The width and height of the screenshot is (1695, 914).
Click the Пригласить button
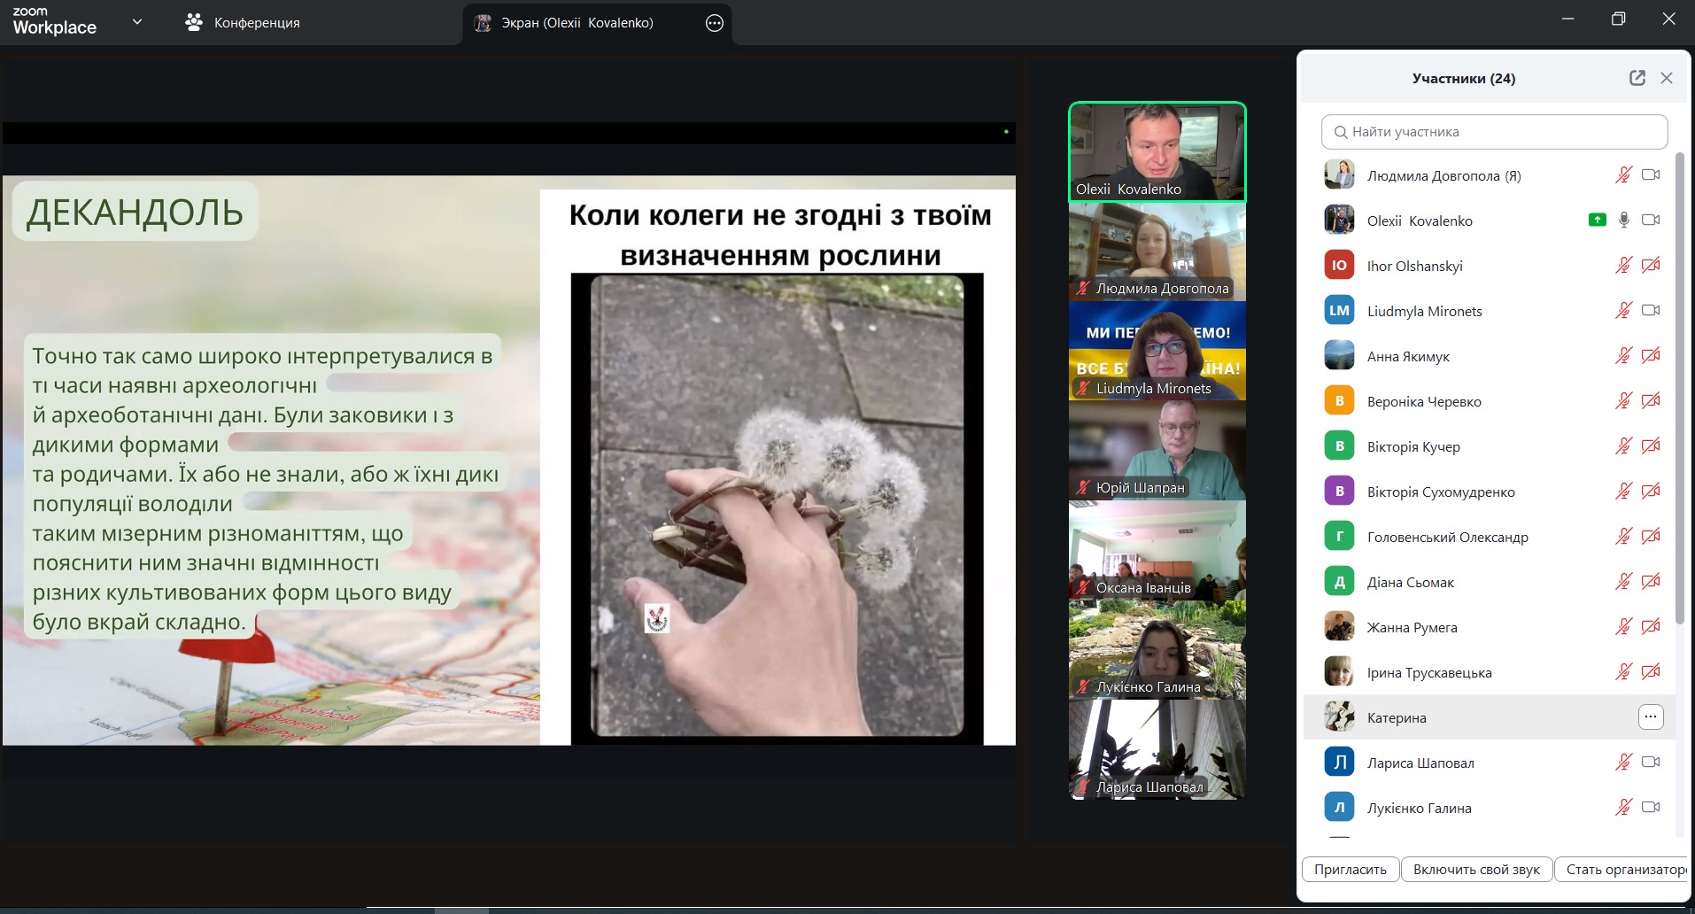point(1350,869)
